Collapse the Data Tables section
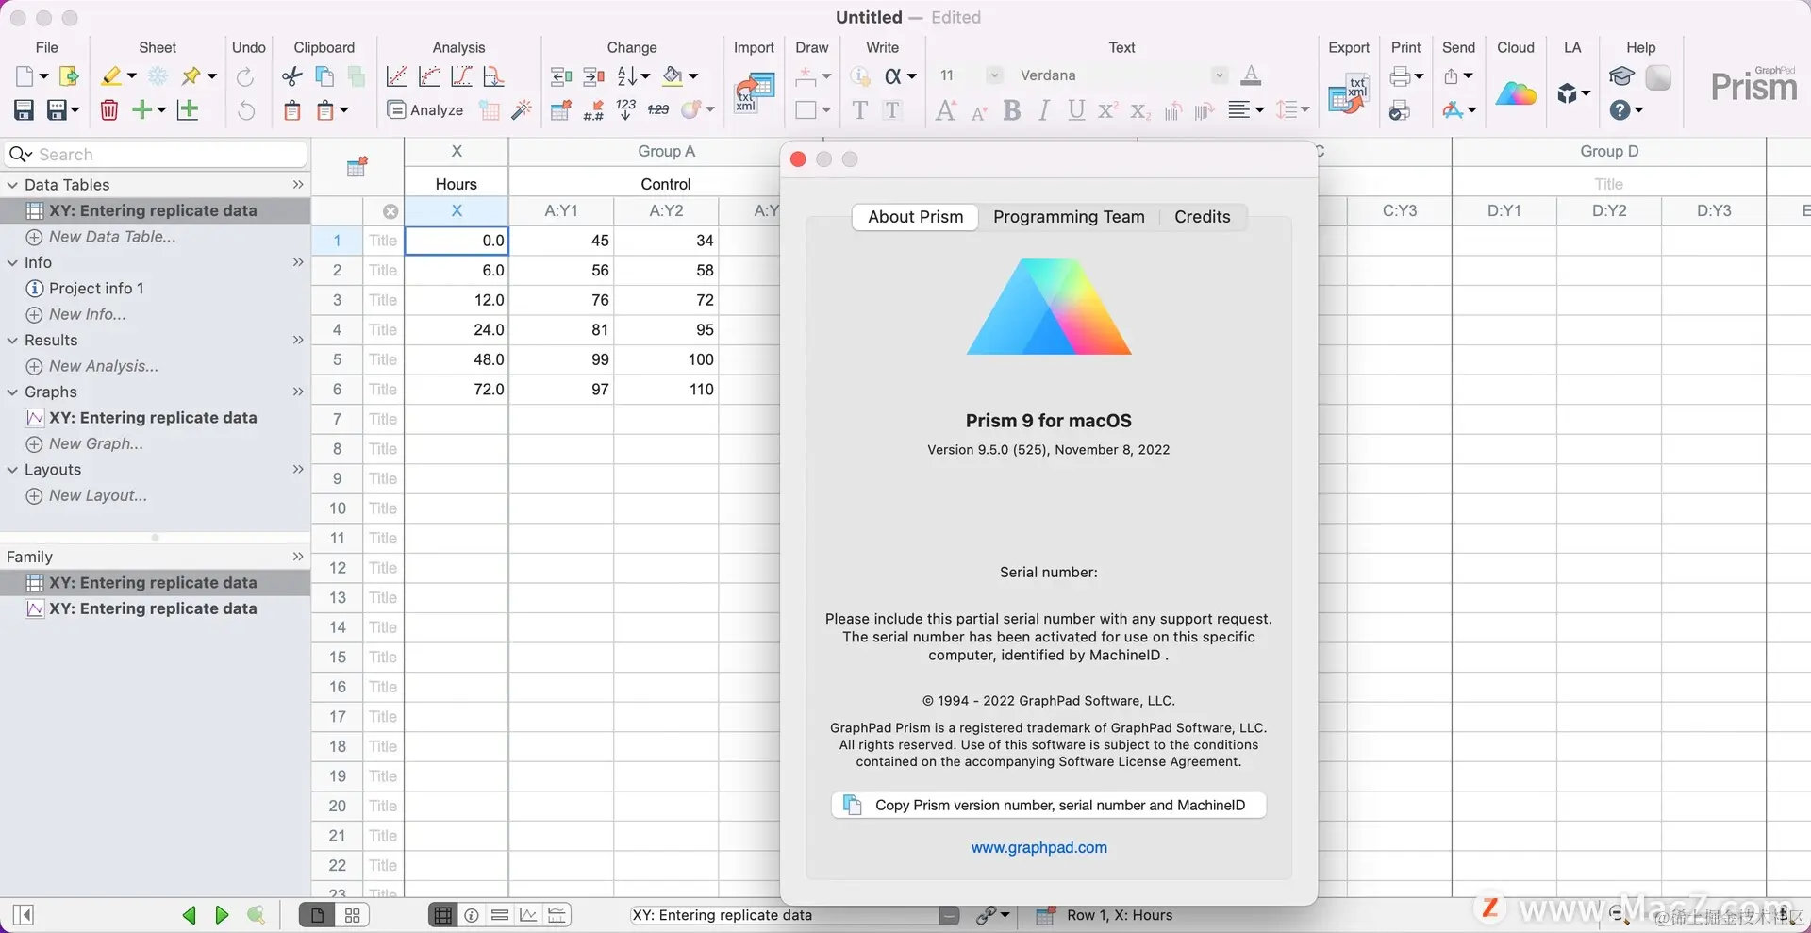Screen dimensions: 1811x933 tap(12, 185)
